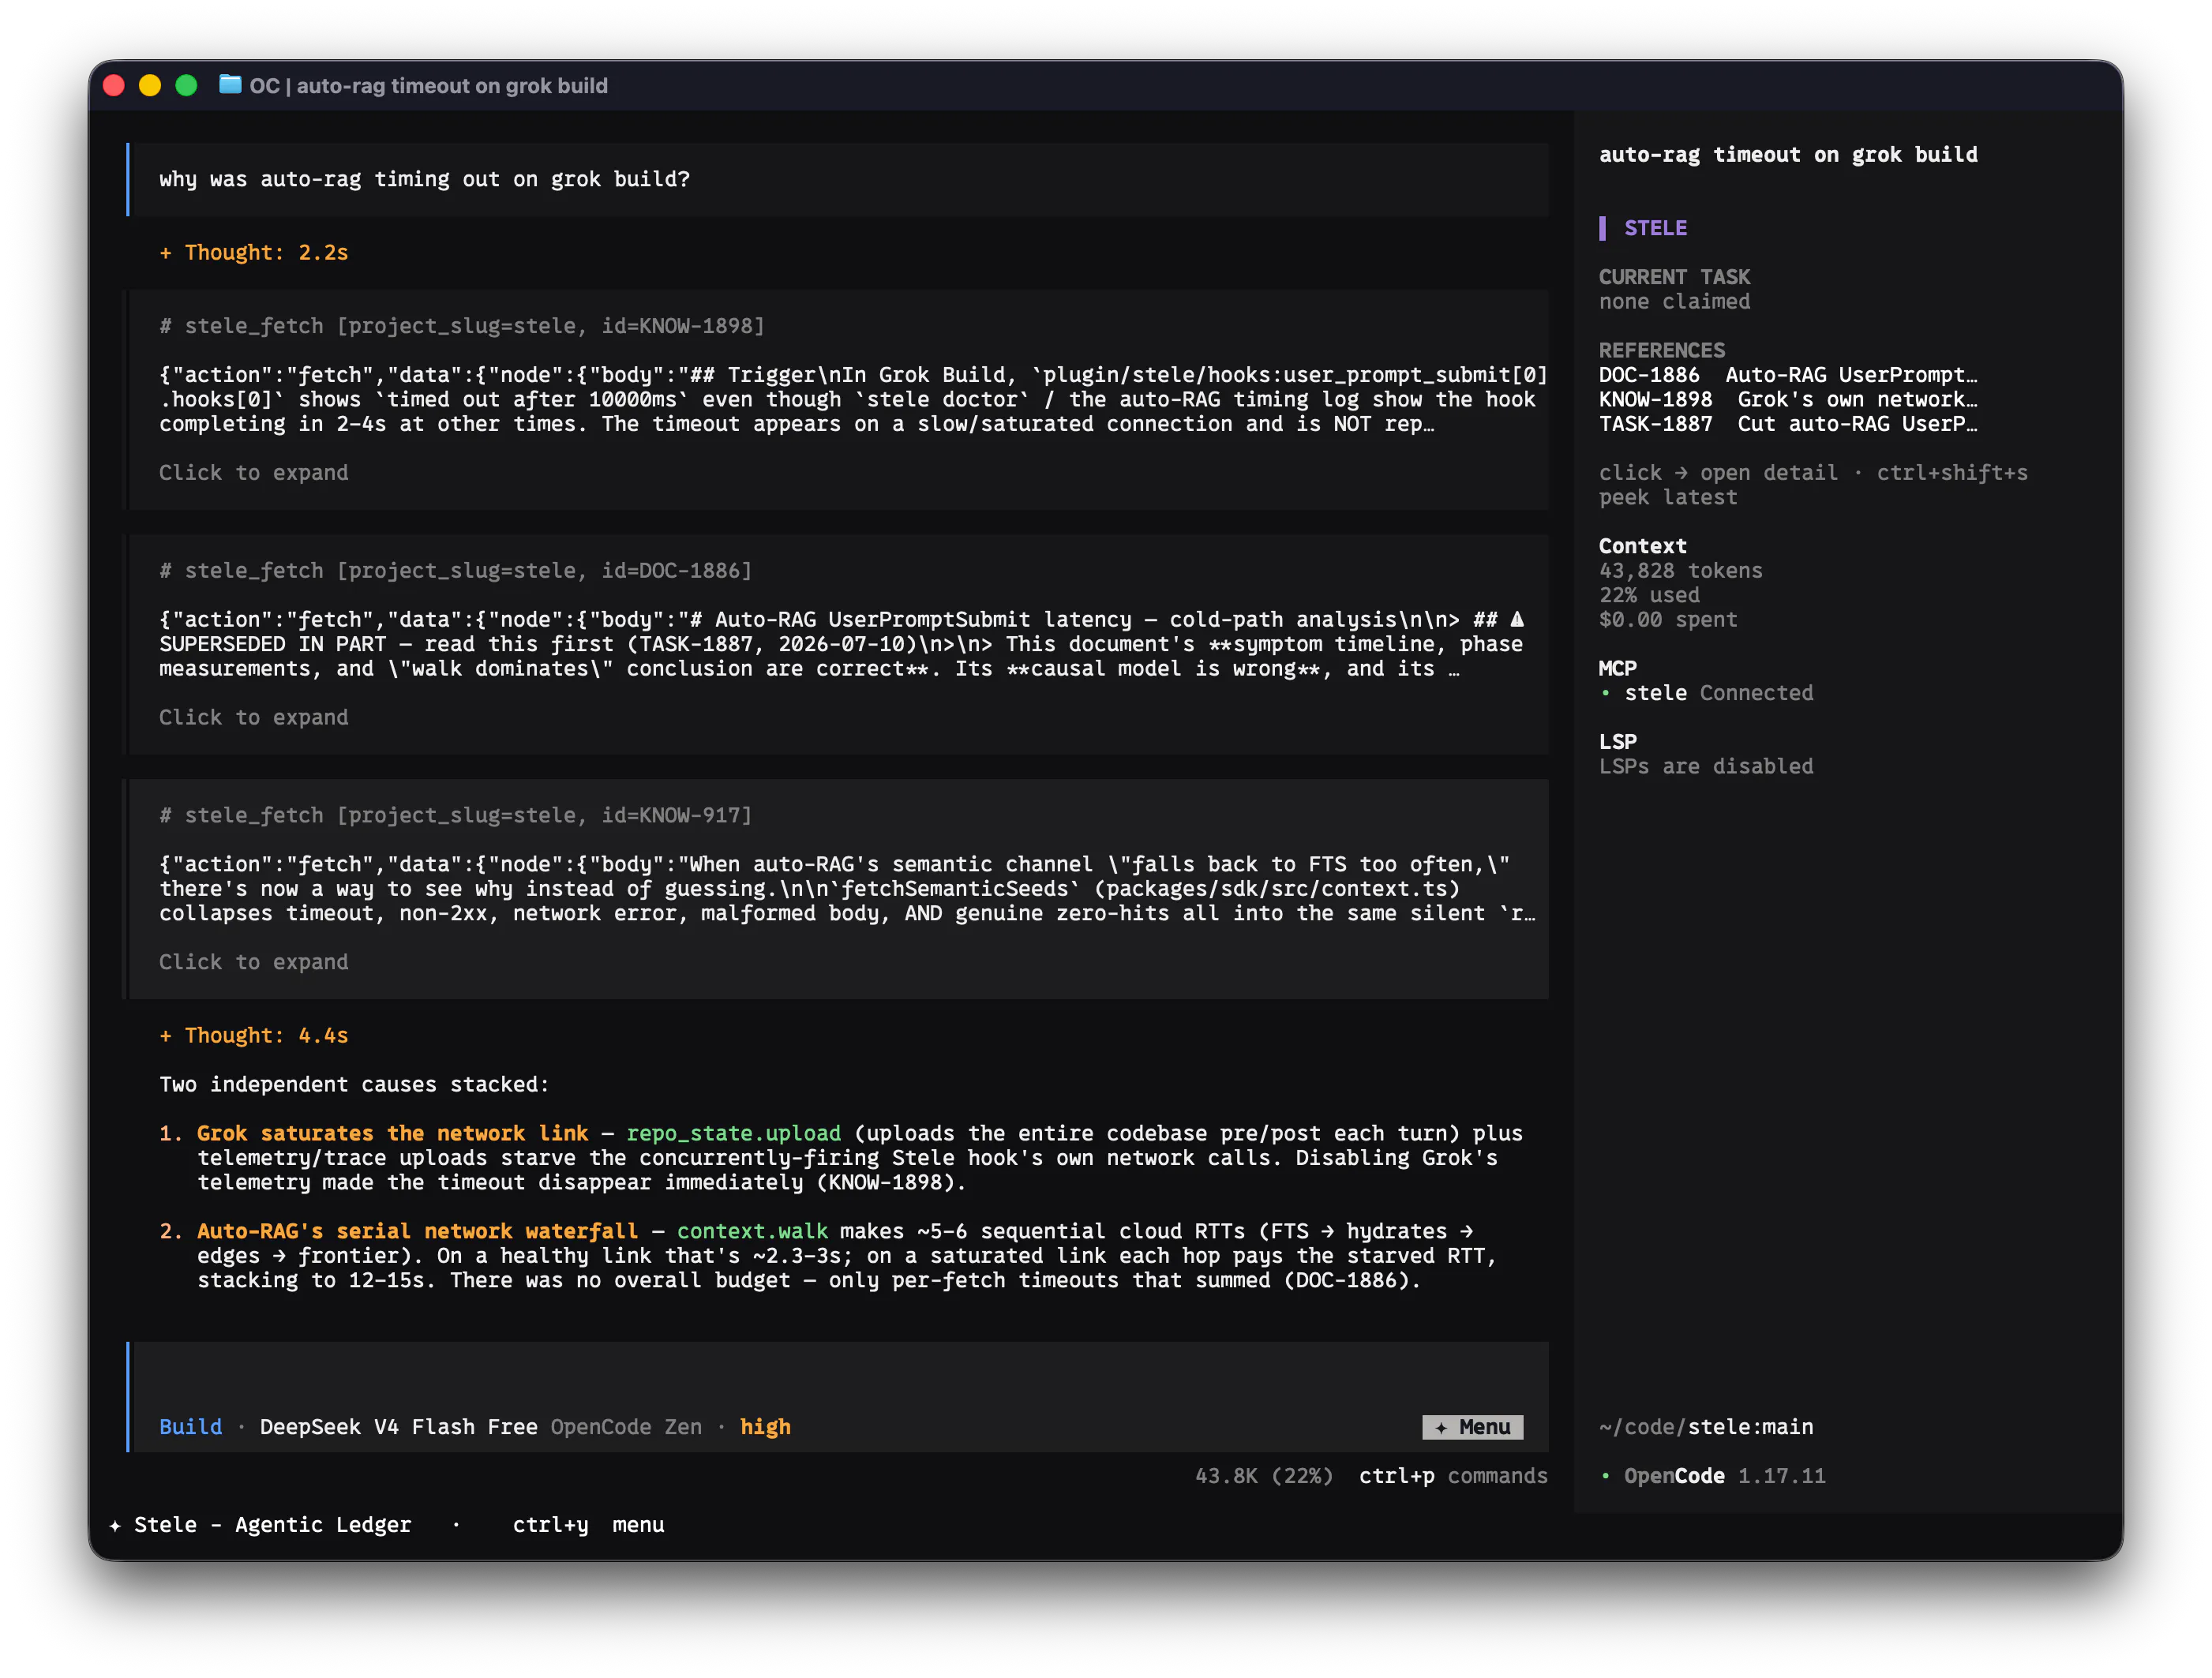Click to expand the DOC-1886 fetch output

click(254, 717)
